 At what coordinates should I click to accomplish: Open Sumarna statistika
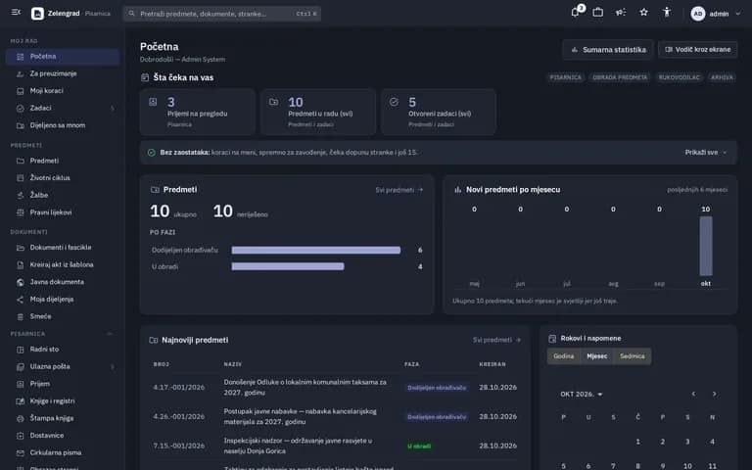tap(608, 50)
